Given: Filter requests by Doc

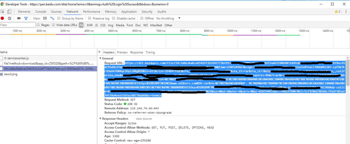Looking at the screenshot, I should coord(138,25).
